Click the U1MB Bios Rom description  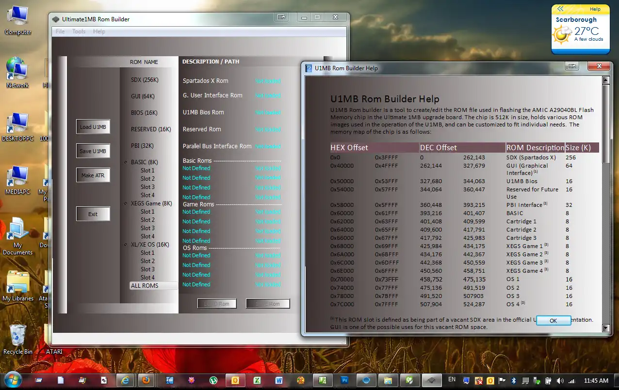click(x=203, y=112)
